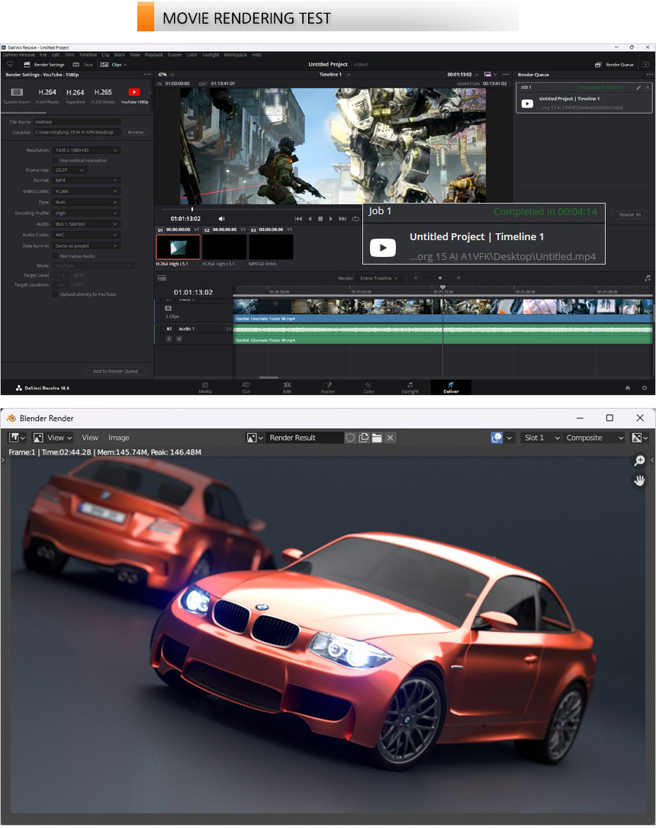
Task: Open Blender display channels dropdown
Action: pyautogui.click(x=640, y=438)
